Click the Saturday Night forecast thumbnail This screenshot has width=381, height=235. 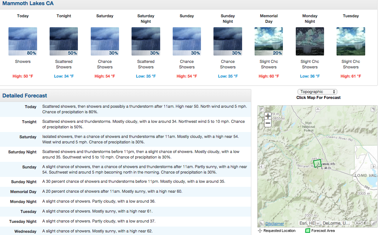(146, 41)
